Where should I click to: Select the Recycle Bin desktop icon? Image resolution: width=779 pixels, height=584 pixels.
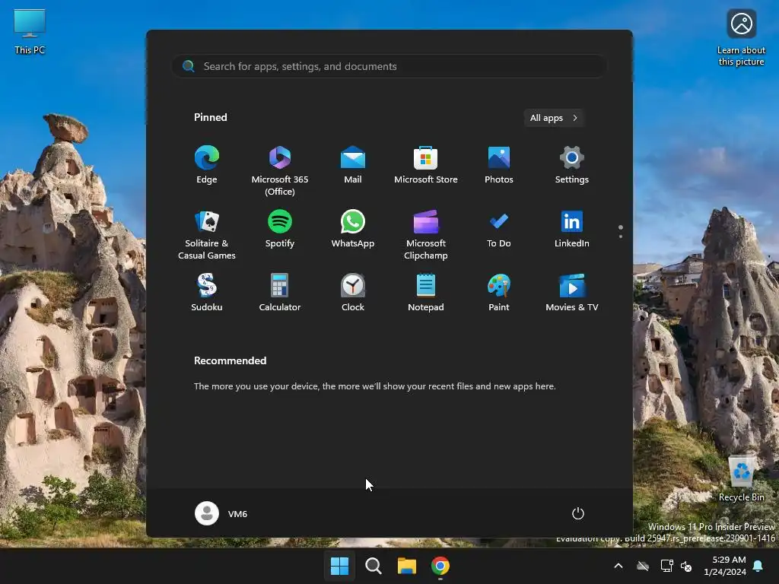[741, 479]
